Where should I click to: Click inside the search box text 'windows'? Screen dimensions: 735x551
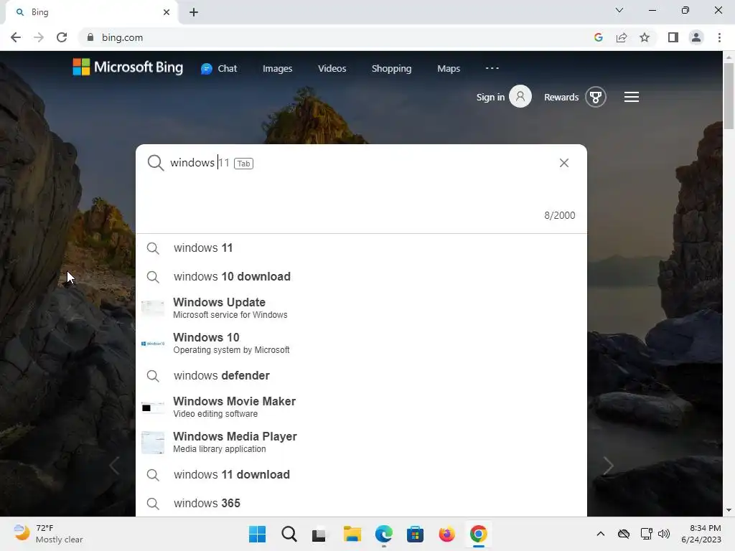(192, 163)
